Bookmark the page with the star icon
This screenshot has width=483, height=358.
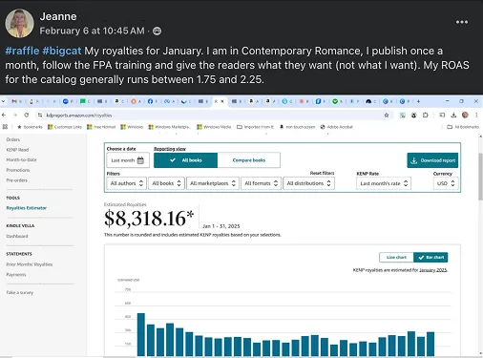[x=387, y=116]
